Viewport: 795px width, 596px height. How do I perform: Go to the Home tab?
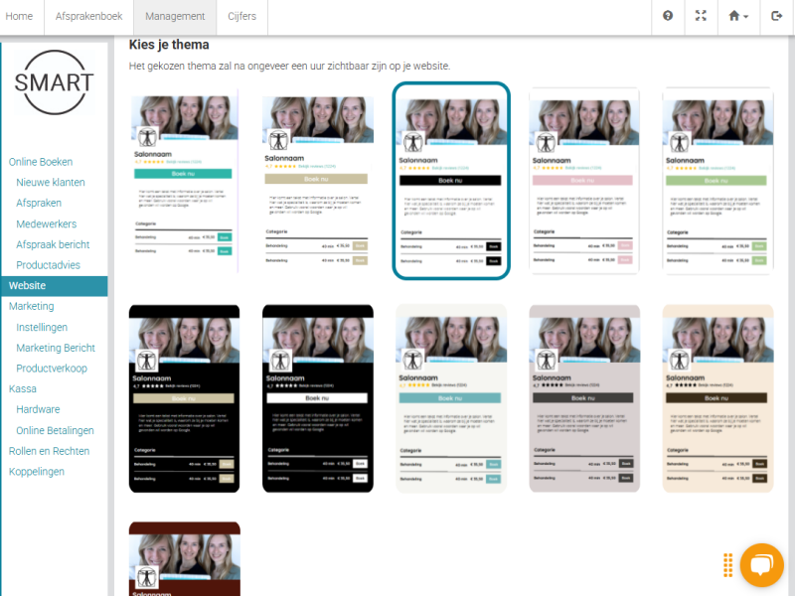coord(19,16)
